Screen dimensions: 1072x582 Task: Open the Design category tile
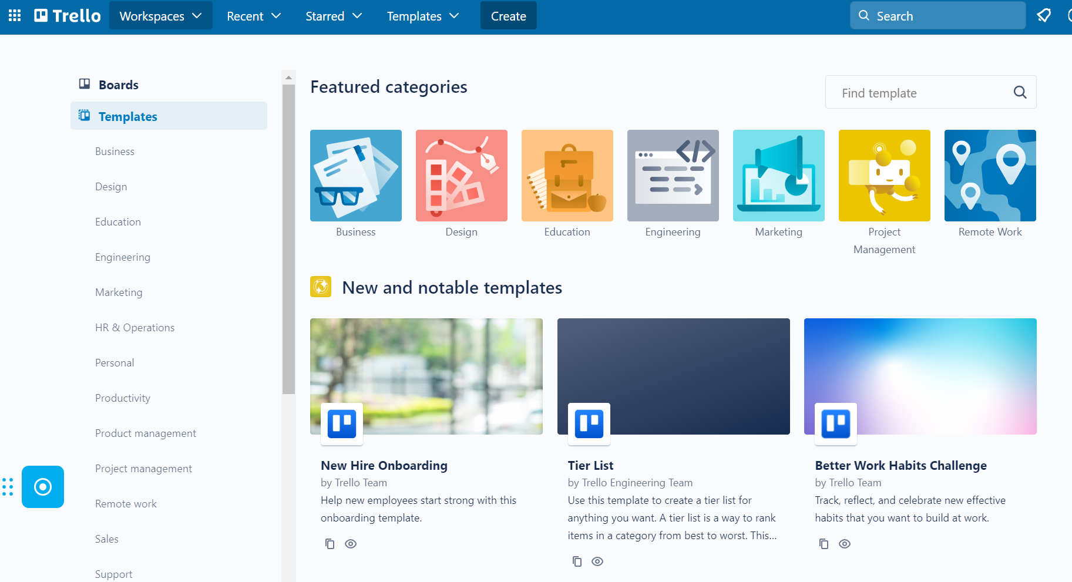point(462,176)
